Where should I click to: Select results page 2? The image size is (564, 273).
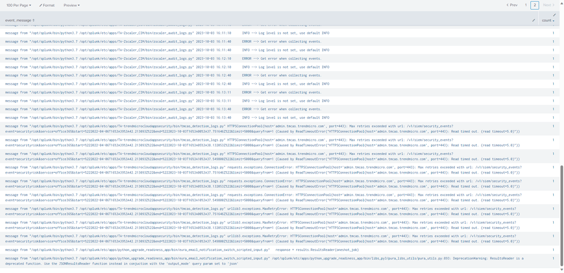(x=535, y=5)
